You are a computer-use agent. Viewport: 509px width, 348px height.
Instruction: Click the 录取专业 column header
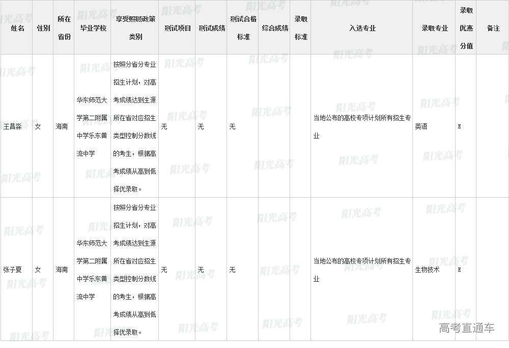click(435, 28)
